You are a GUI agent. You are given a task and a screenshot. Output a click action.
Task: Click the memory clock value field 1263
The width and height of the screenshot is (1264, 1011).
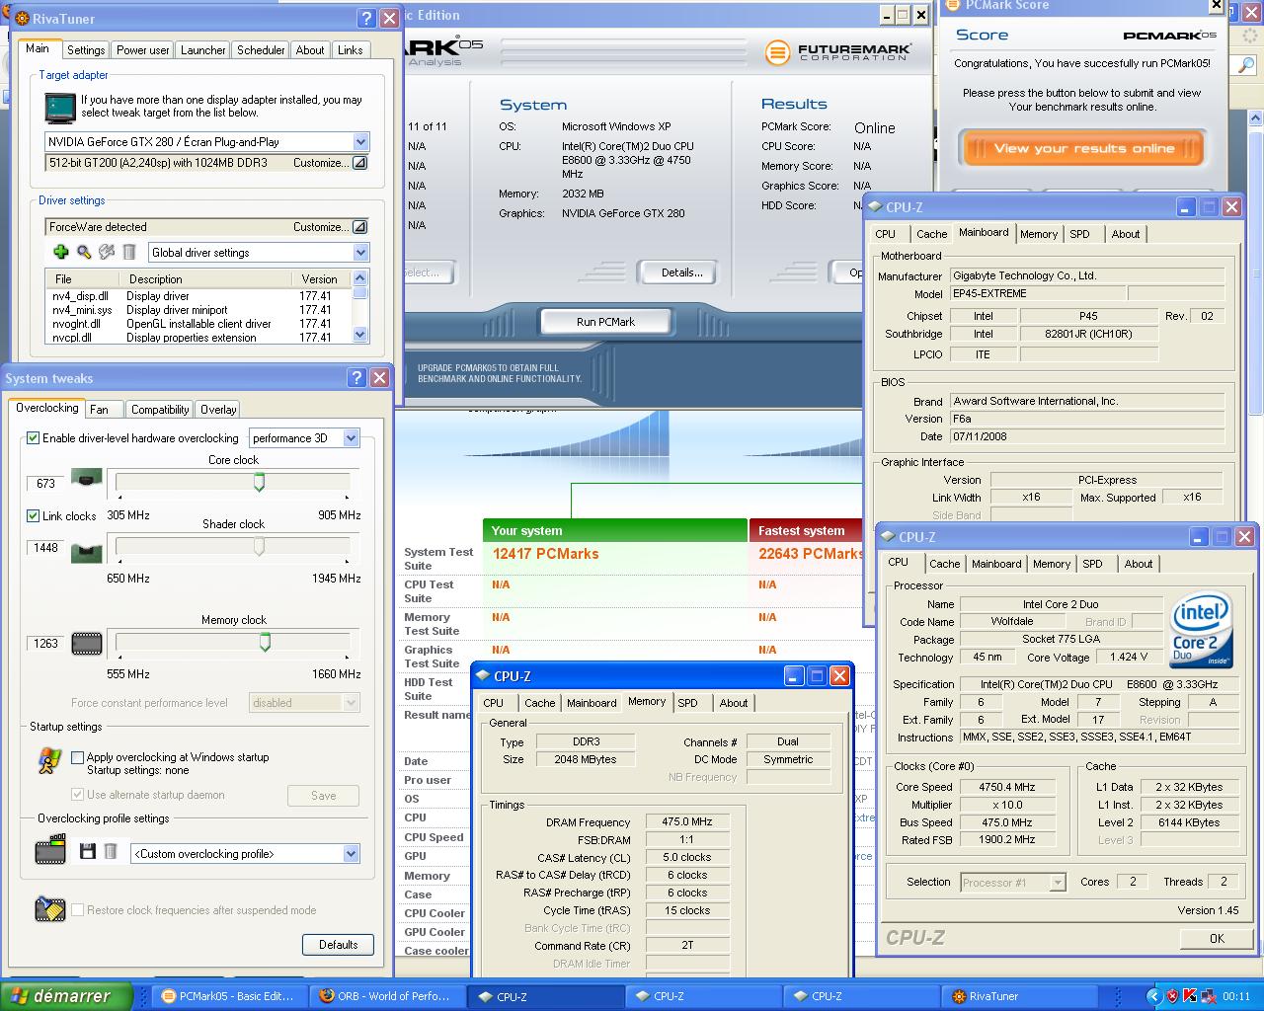pyautogui.click(x=45, y=644)
